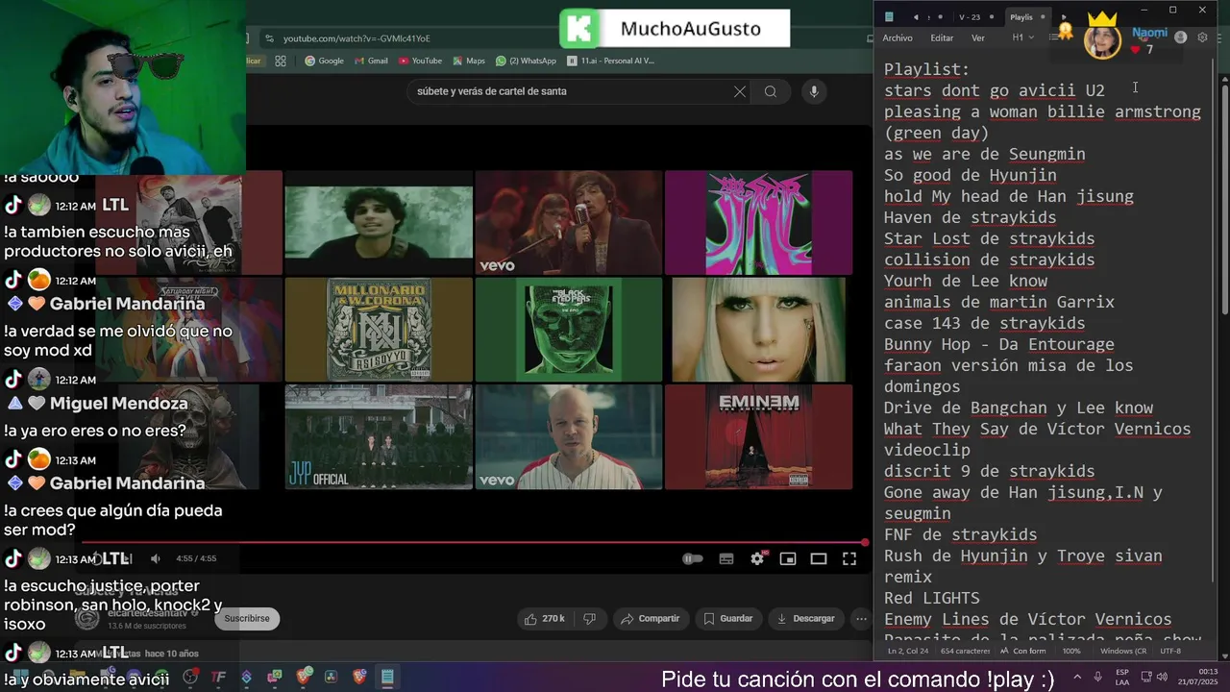This screenshot has width=1230, height=692.
Task: Select the Millonario & W. Corona suggested video
Action: tap(379, 330)
